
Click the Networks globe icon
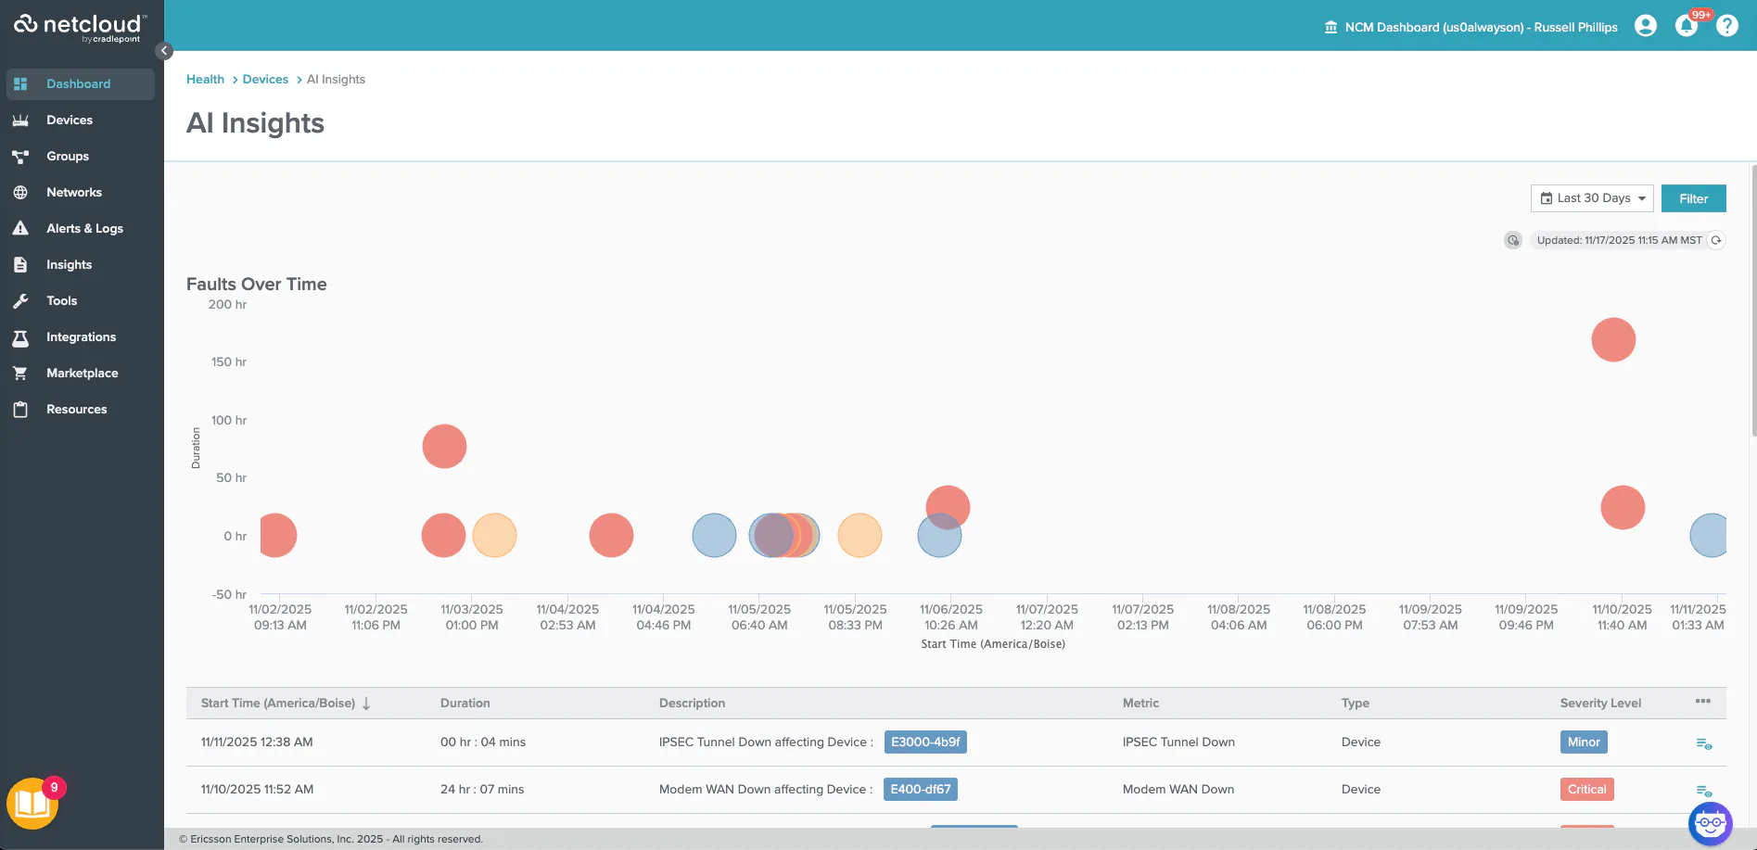(x=20, y=192)
